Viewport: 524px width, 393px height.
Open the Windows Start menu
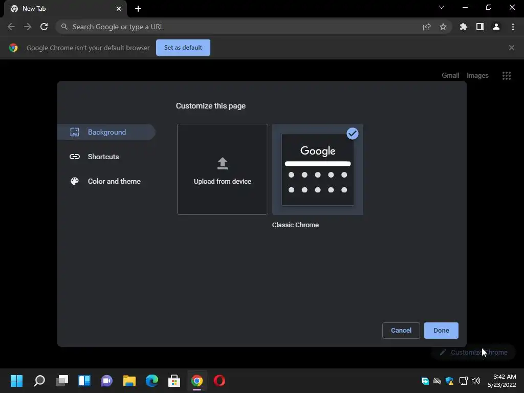[16, 381]
